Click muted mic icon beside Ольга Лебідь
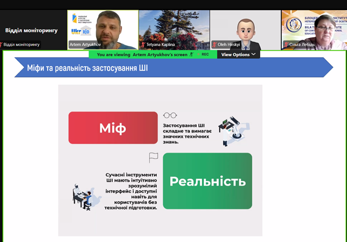 tap(285, 45)
